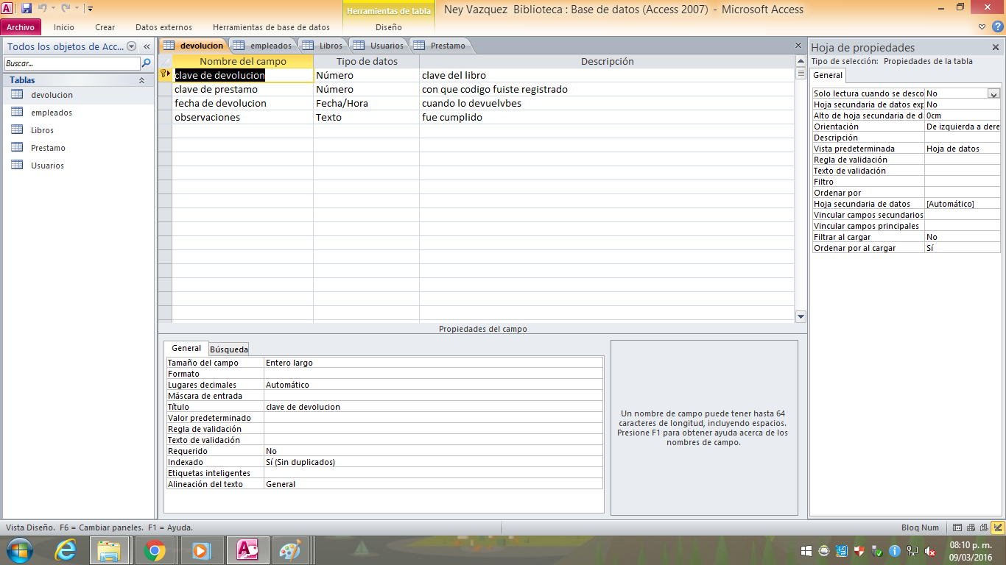Open the empleados table in navigation pane
Screen dimensions: 1006x565
[51, 113]
